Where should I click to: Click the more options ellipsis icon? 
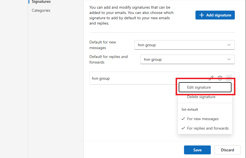(x=229, y=77)
